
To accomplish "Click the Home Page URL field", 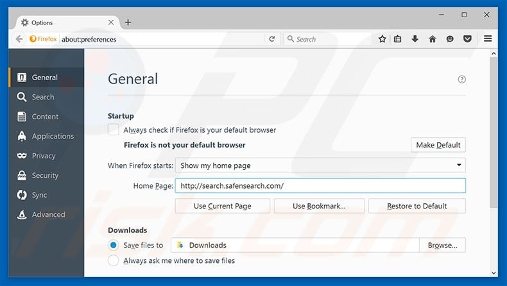I will pyautogui.click(x=320, y=185).
